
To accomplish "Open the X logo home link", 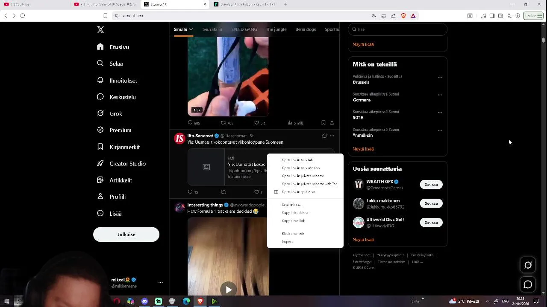I will pyautogui.click(x=100, y=30).
